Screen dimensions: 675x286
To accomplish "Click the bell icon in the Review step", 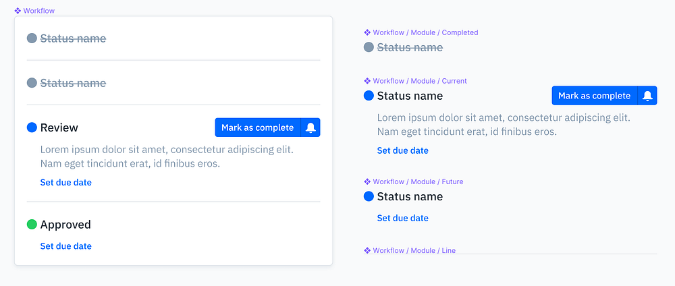I will (x=310, y=127).
